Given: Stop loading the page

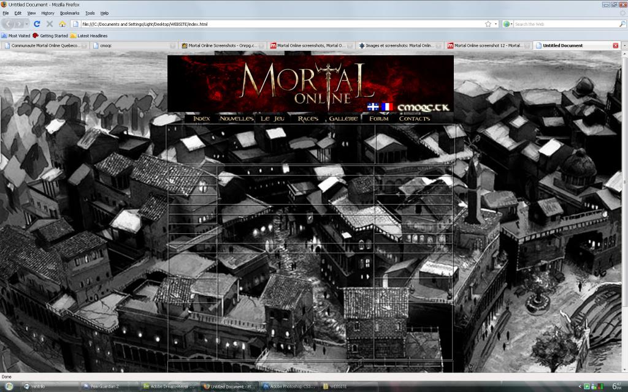Looking at the screenshot, I should tap(50, 24).
